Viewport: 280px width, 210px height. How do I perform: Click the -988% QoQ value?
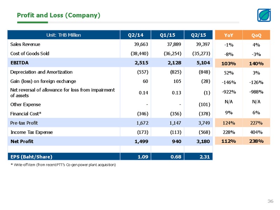tap(256, 92)
